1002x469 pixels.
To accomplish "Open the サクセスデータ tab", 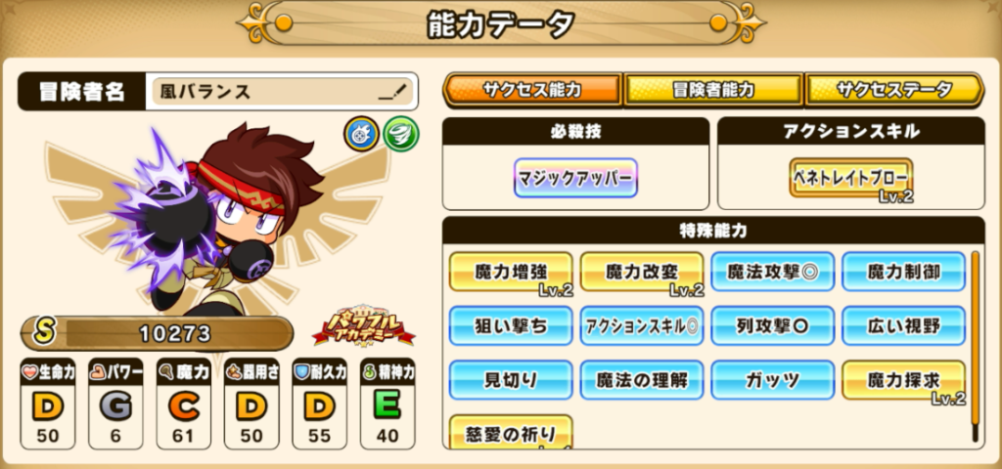I will (894, 90).
